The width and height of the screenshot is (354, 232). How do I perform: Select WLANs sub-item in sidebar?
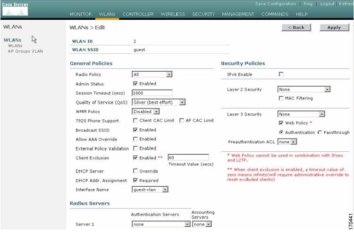[15, 46]
